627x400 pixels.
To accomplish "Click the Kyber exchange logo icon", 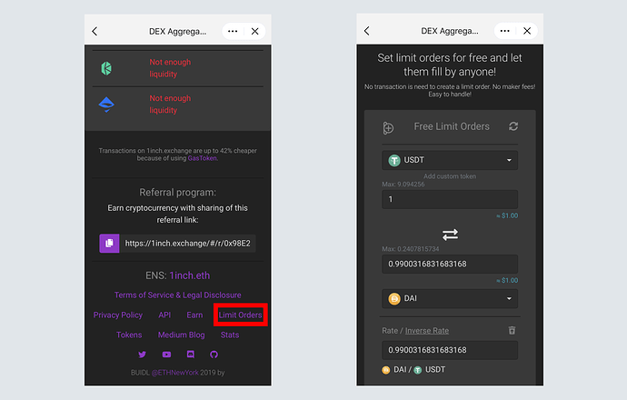I will (x=106, y=68).
